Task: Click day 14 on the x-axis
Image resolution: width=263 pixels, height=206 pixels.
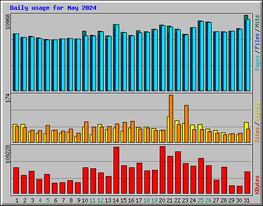Action: pos(116,200)
